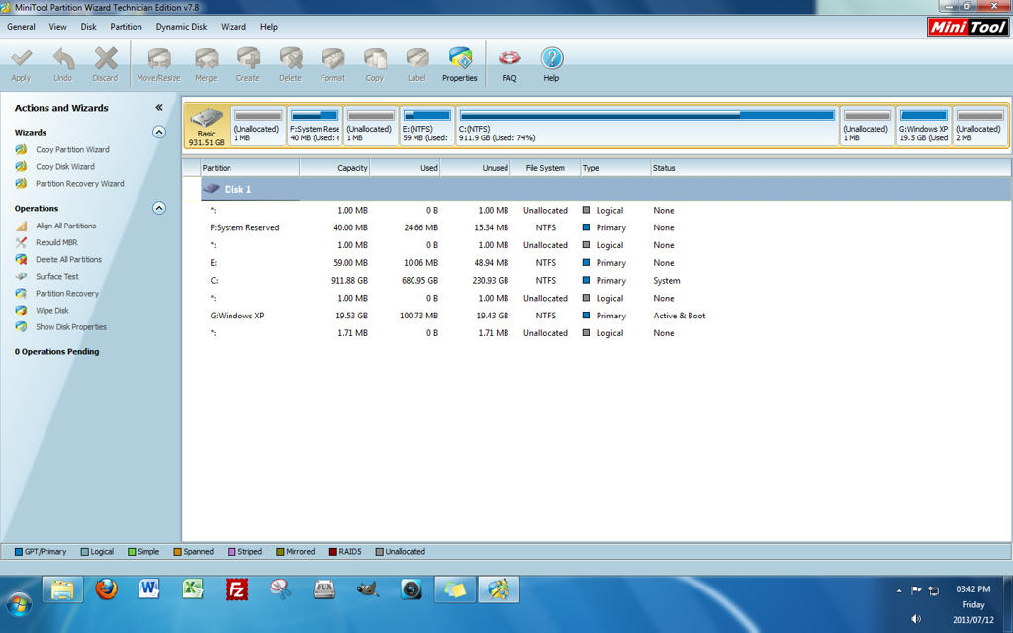Screen dimensions: 1013x633
Task: Open the Disk menu
Action: click(x=88, y=27)
